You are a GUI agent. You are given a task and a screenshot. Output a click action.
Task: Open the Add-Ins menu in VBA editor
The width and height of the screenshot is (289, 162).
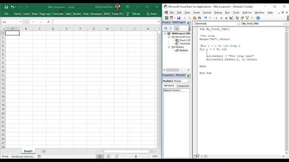pyautogui.click(x=247, y=13)
